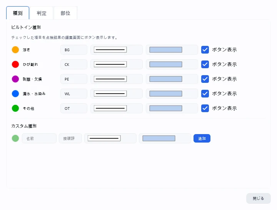This screenshot has width=277, height=210.
Task: Click the green color circle for その他
Action: (15, 108)
